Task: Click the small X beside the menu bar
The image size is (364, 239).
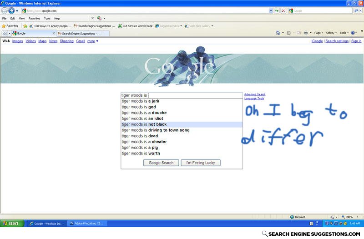Action: 92,18
